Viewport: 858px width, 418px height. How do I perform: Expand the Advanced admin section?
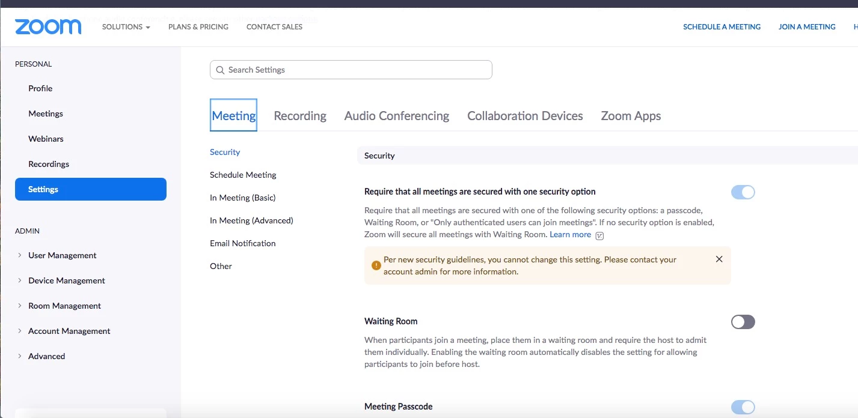coord(40,356)
